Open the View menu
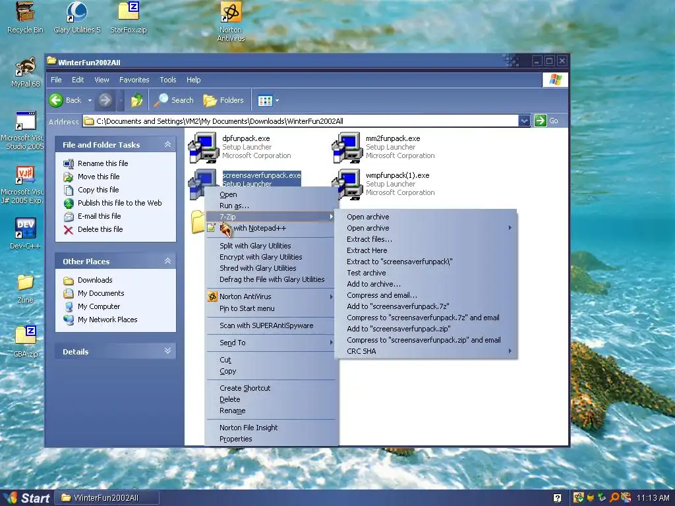Viewport: 675px width, 506px height. click(x=102, y=80)
